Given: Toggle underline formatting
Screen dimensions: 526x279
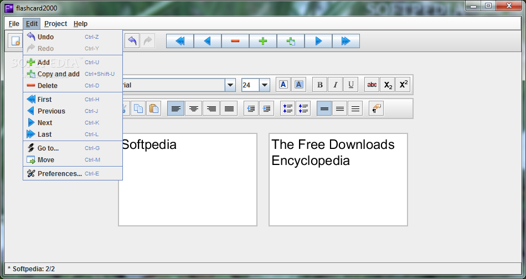Looking at the screenshot, I should (351, 85).
